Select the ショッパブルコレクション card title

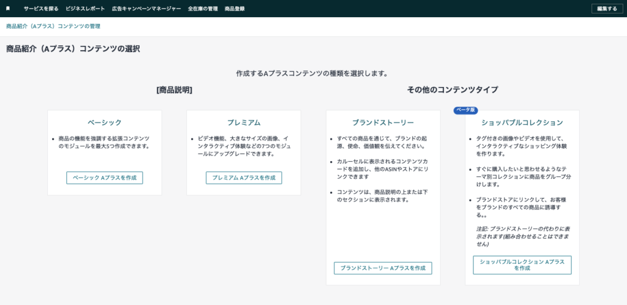coord(522,122)
